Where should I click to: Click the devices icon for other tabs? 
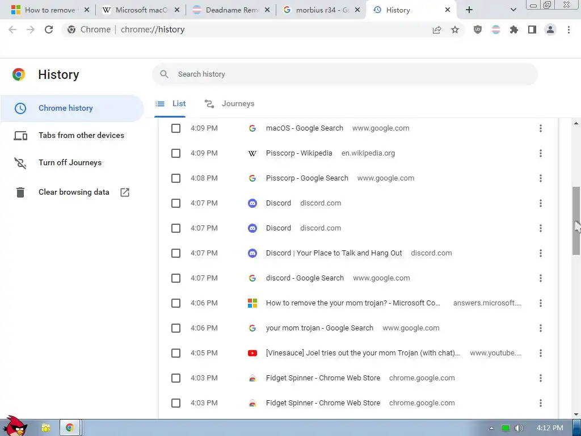click(x=20, y=136)
